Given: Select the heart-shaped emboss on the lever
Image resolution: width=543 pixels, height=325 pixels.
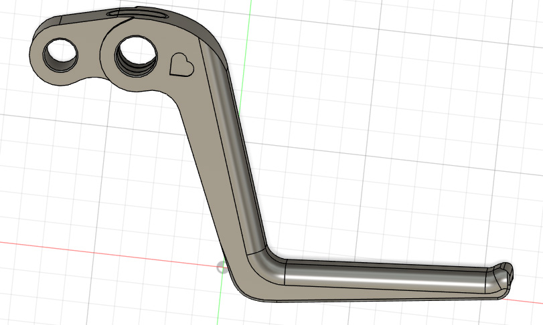Looking at the screenshot, I should pyautogui.click(x=181, y=65).
